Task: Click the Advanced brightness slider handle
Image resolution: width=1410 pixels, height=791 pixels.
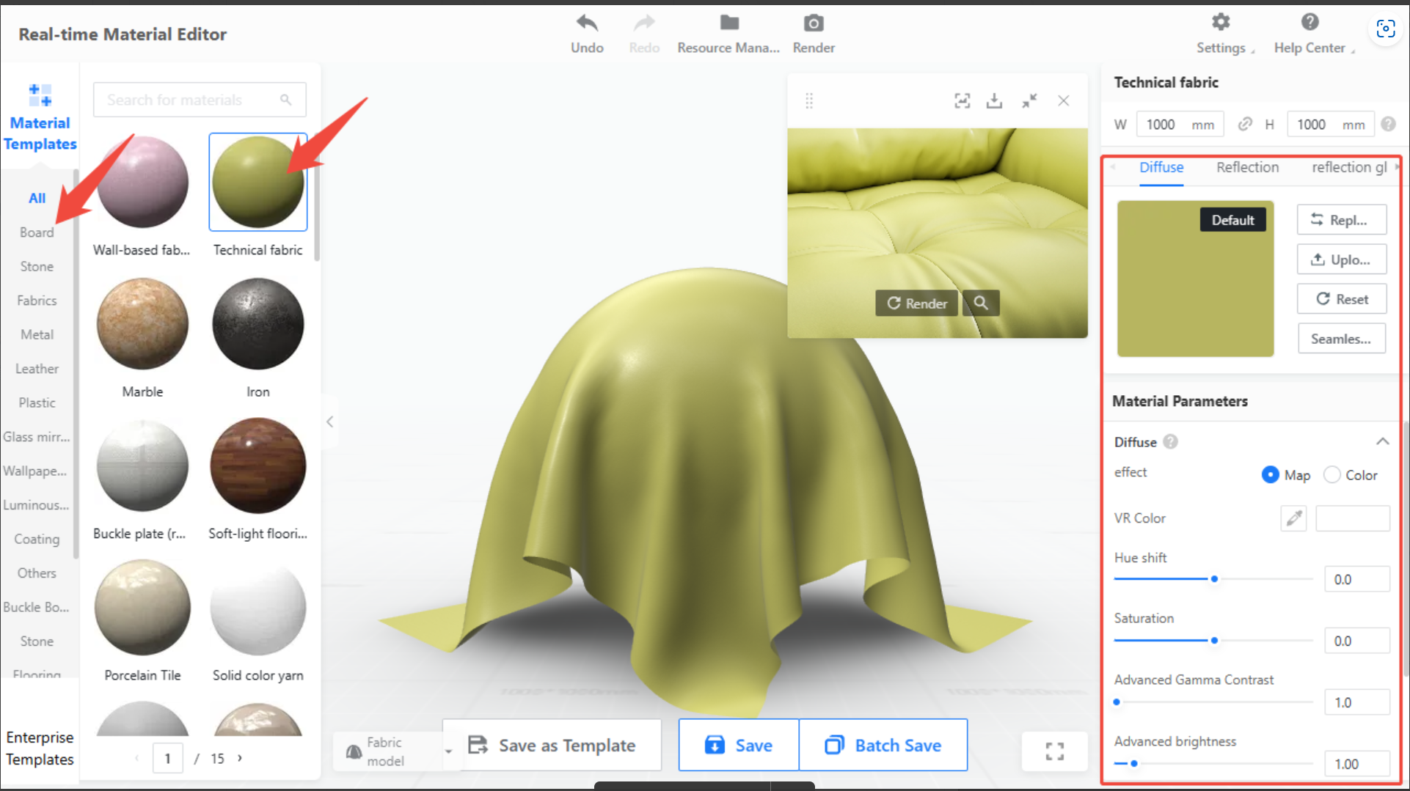Action: [1134, 764]
